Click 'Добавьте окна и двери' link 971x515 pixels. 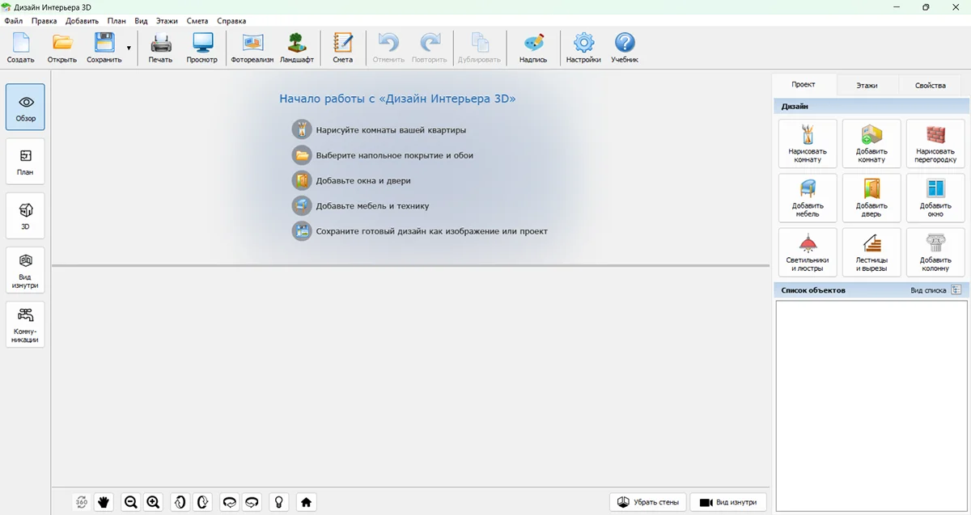[x=363, y=180]
